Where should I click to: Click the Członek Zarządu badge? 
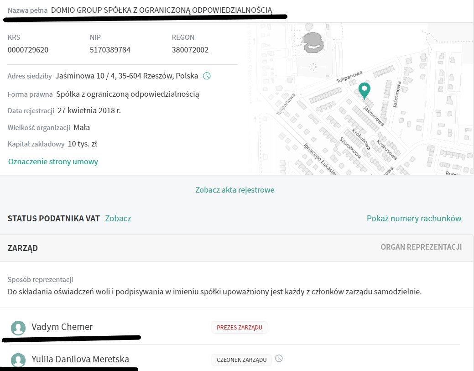241,360
